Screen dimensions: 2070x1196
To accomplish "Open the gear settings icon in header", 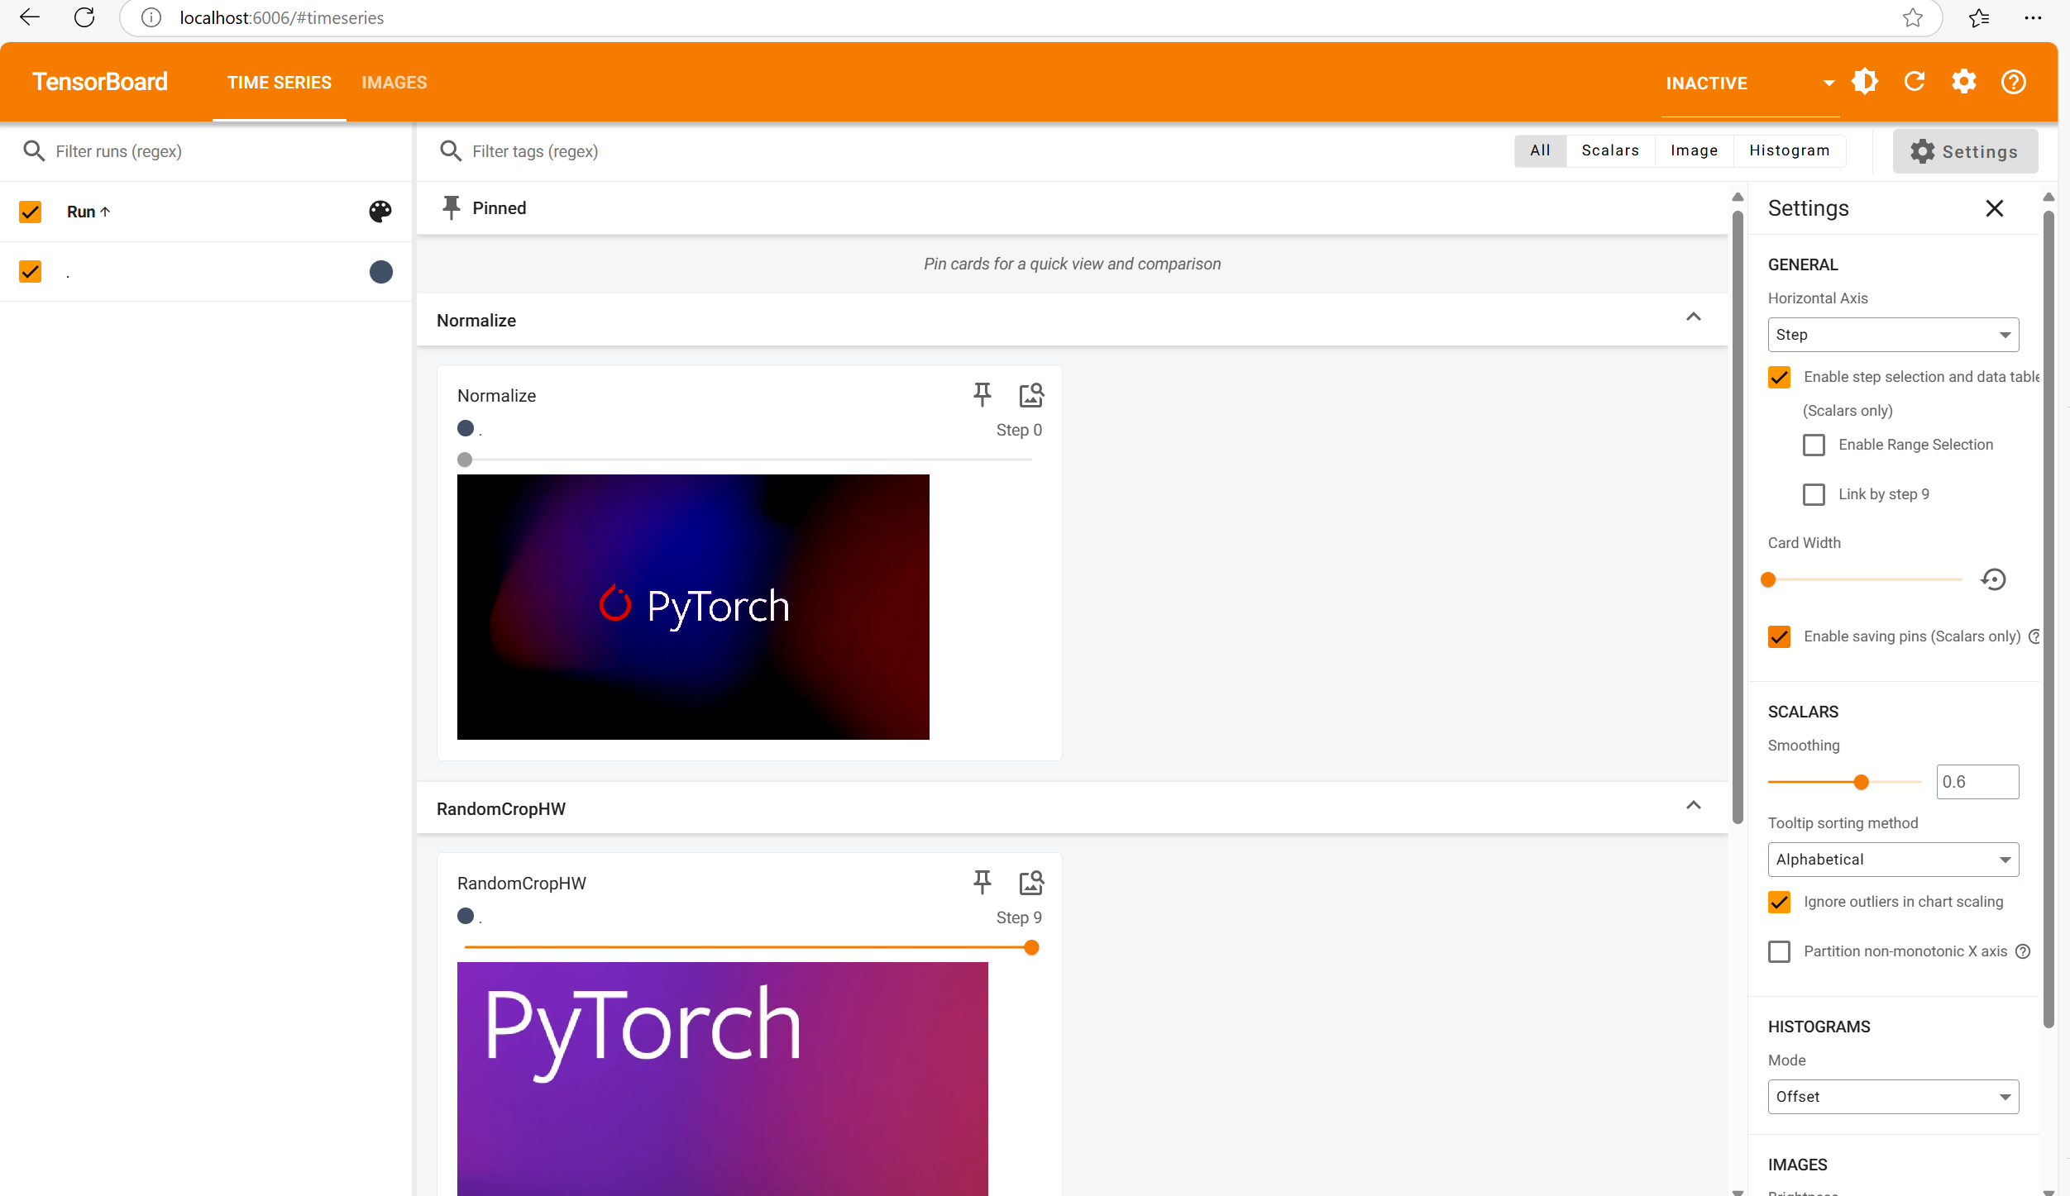I will (x=1963, y=82).
